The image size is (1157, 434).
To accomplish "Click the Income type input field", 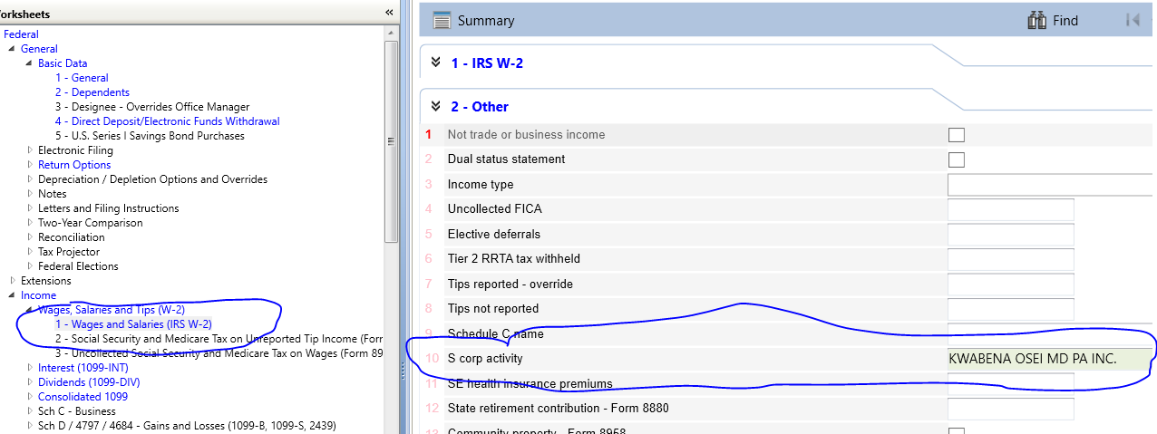I will [x=1049, y=185].
